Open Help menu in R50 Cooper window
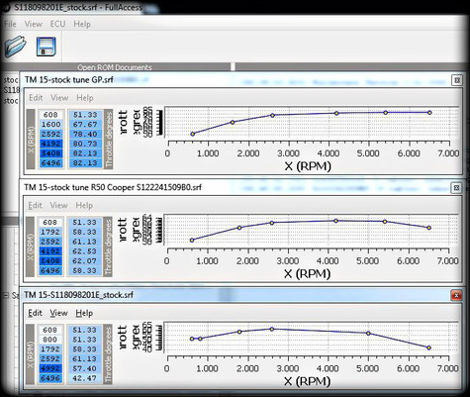Image resolution: width=470 pixels, height=397 pixels. [x=84, y=205]
